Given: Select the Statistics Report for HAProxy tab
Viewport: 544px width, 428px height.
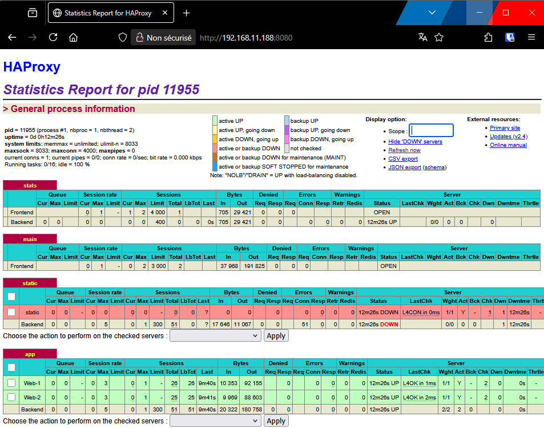Looking at the screenshot, I should click(111, 13).
